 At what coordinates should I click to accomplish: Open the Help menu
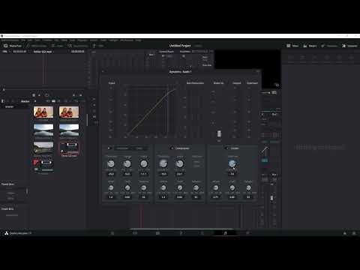pos(138,40)
